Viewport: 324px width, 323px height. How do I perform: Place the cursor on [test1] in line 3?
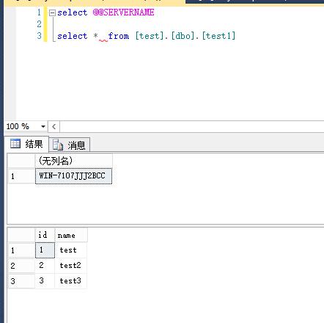click(218, 36)
